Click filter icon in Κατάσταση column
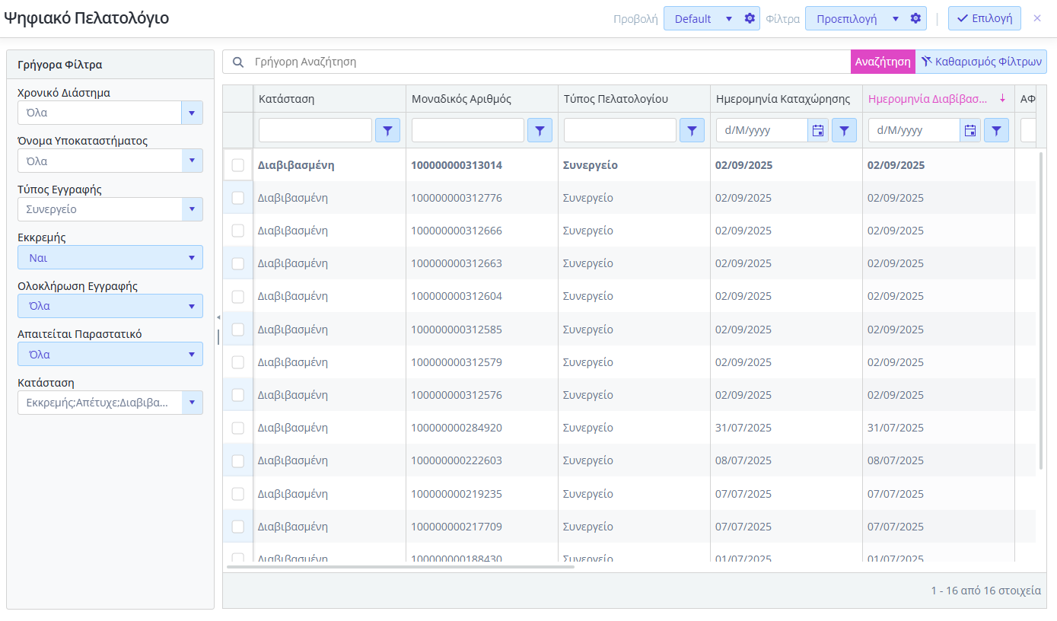This screenshot has width=1057, height=621. click(387, 131)
